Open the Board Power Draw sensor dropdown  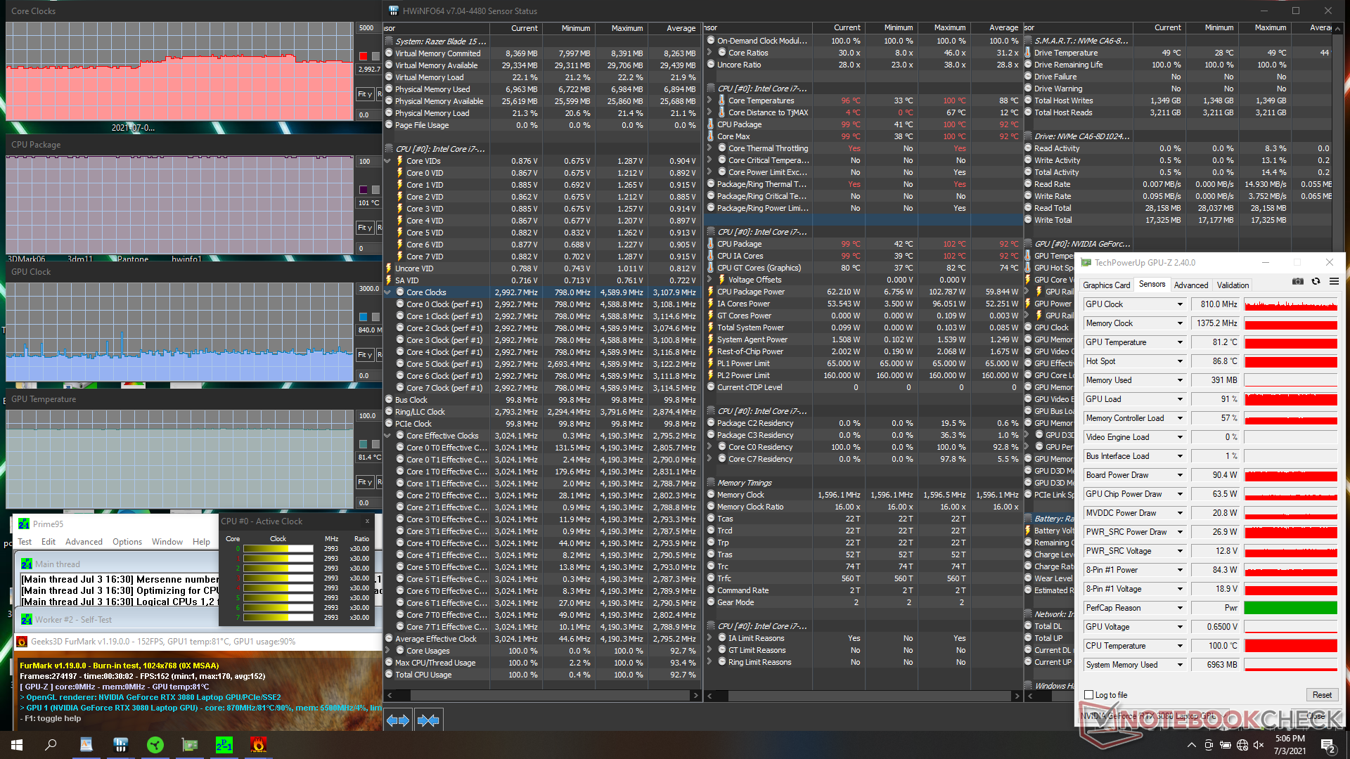[x=1180, y=475]
